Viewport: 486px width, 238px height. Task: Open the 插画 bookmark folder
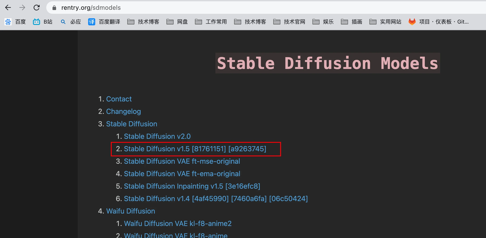(x=351, y=22)
